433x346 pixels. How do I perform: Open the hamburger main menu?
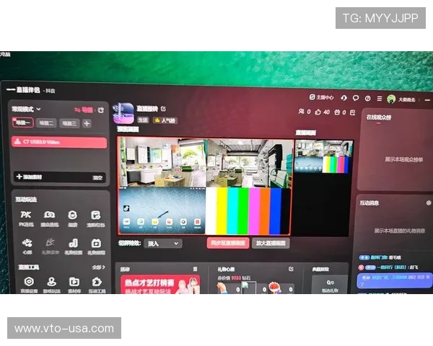coord(380,99)
